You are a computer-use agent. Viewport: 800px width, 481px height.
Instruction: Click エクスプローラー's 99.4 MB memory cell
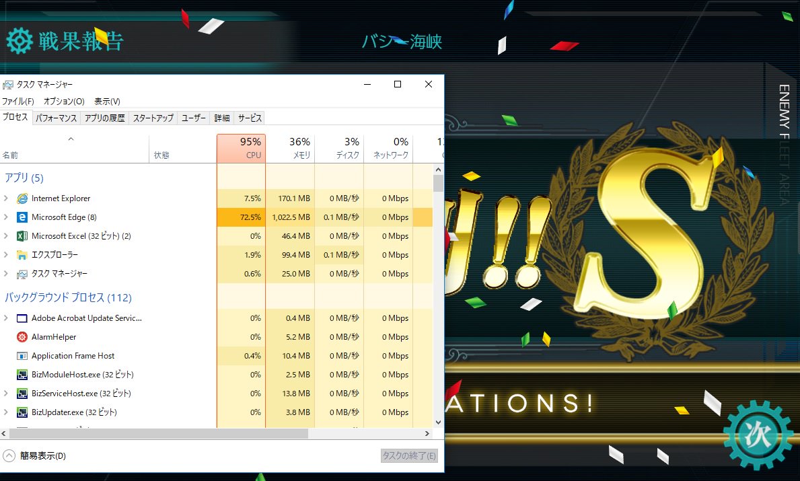(290, 255)
